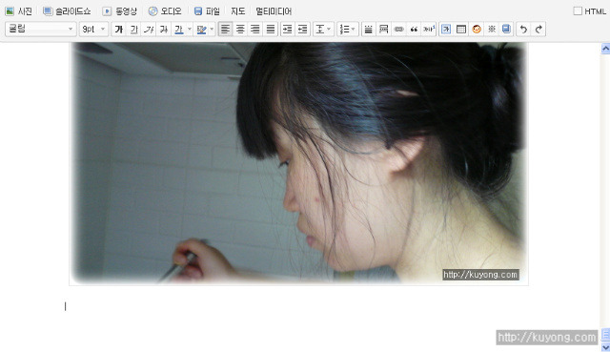
Task: Open the 굴림 font family dropdown
Action: 40,29
